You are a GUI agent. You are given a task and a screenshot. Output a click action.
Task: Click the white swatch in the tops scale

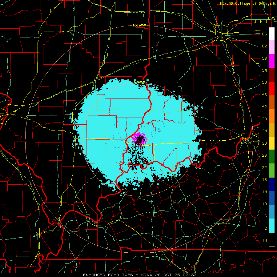point(272,34)
